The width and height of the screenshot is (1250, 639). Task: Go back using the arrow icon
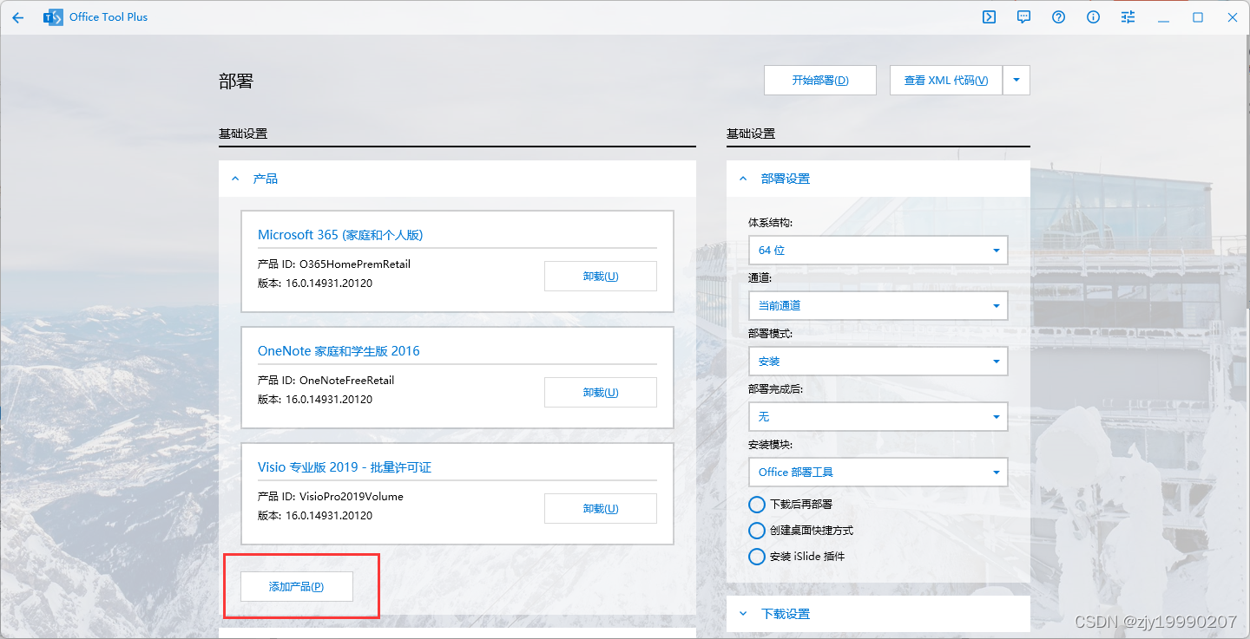(x=17, y=17)
